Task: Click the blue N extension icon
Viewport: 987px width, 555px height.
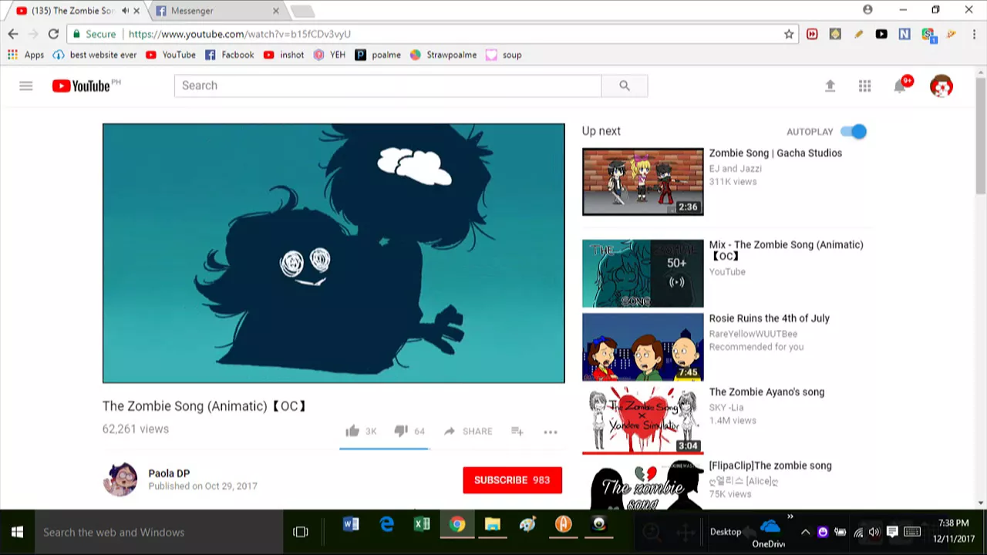Action: pos(904,34)
